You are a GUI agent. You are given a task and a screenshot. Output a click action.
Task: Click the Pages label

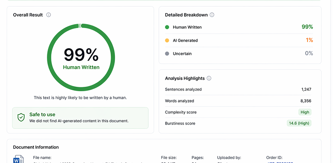coord(198,158)
